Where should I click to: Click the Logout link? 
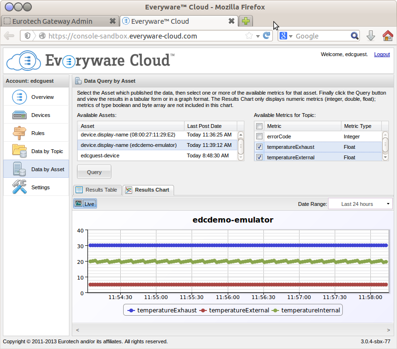click(382, 54)
